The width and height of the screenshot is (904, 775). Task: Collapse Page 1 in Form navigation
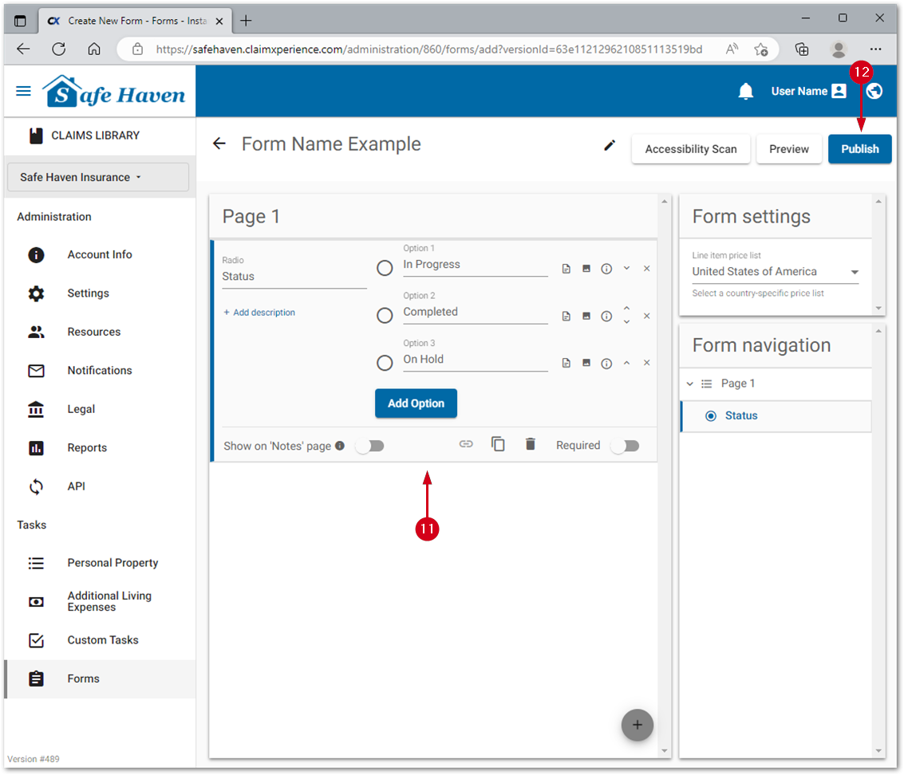click(x=689, y=384)
